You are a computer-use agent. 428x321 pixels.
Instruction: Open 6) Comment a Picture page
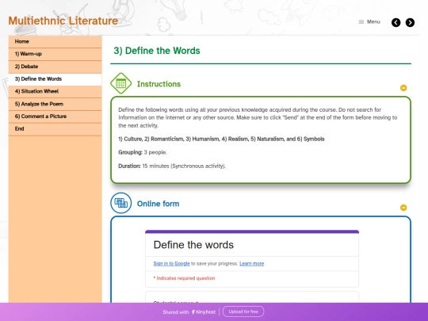(x=55, y=117)
